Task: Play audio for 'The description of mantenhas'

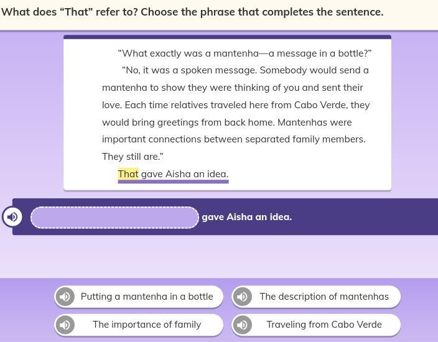Action: click(x=242, y=297)
